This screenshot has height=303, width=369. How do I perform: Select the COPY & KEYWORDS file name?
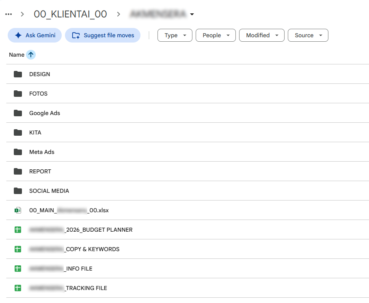click(x=74, y=249)
